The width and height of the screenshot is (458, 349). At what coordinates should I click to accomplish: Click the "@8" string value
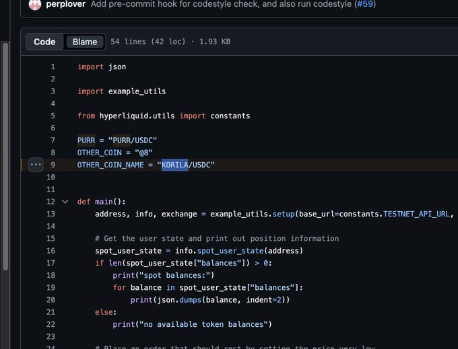coord(143,153)
